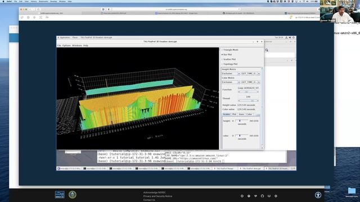Open Height Metric Exclusive dropdown
Image resolution: width=360 pixels, height=202 pixels.
(231, 74)
